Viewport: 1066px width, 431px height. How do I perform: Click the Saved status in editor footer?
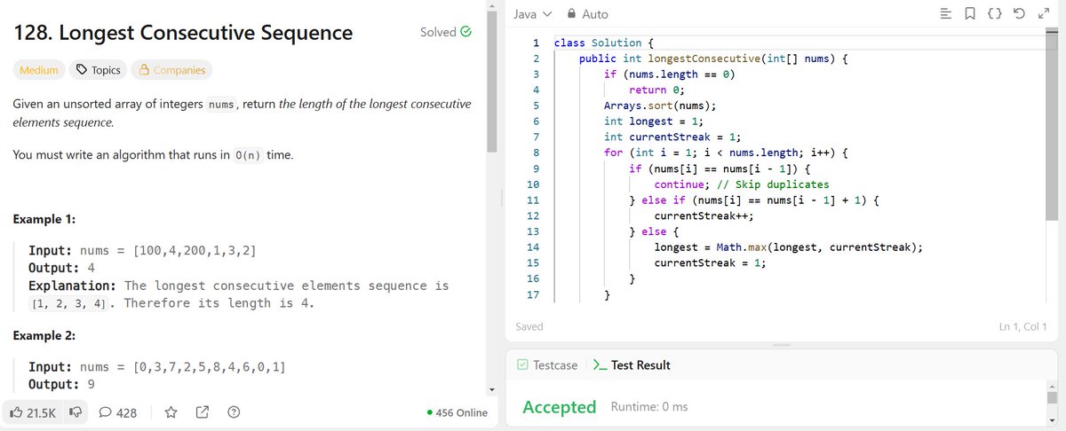(529, 327)
